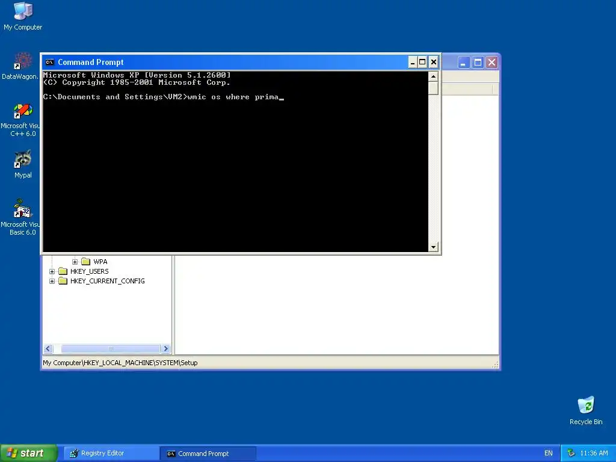The height and width of the screenshot is (462, 616).
Task: Select HKEY_CURRENT_CONFIG in registry tree
Action: [x=107, y=282]
